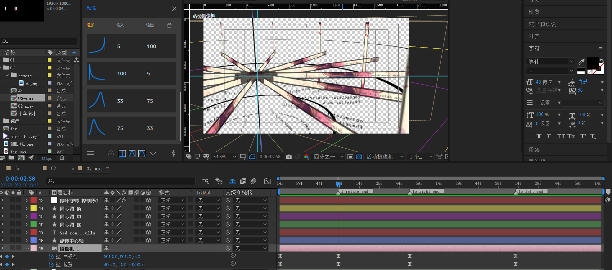
Task: Enable all caps text style
Action: click(561, 136)
